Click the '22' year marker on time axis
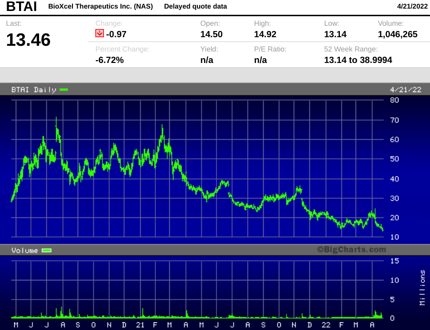Viewport: 430px width, 330px height. pos(326,325)
